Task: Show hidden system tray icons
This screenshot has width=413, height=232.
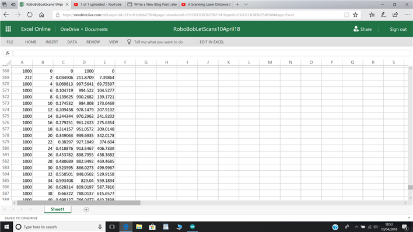Action: [x=356, y=227]
